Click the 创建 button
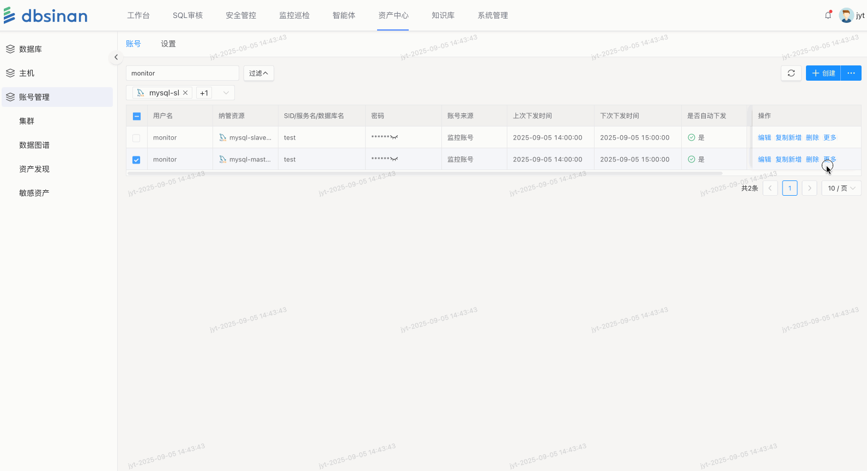Viewport: 867px width, 471px height. (823, 73)
